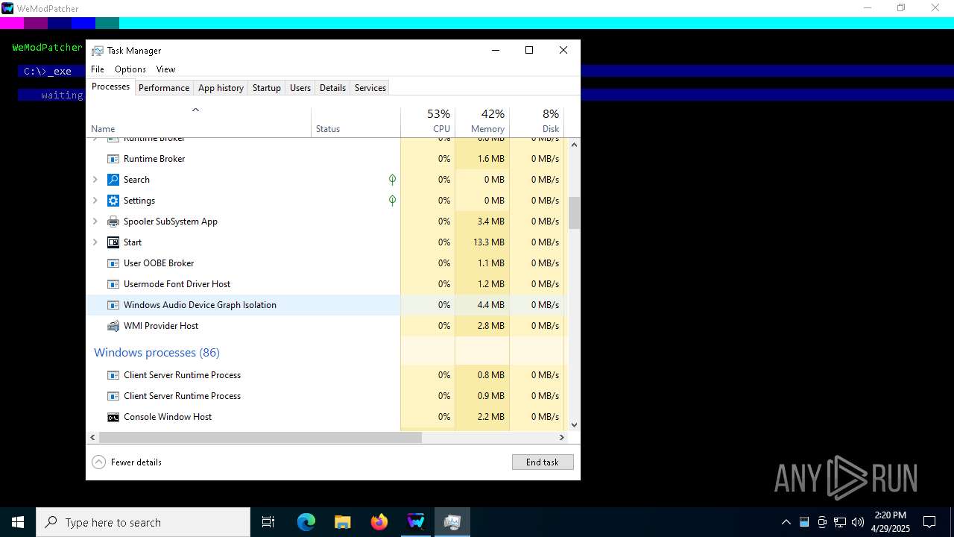Click the Usermode Font Driver Host icon
This screenshot has height=537, width=954.
point(113,284)
